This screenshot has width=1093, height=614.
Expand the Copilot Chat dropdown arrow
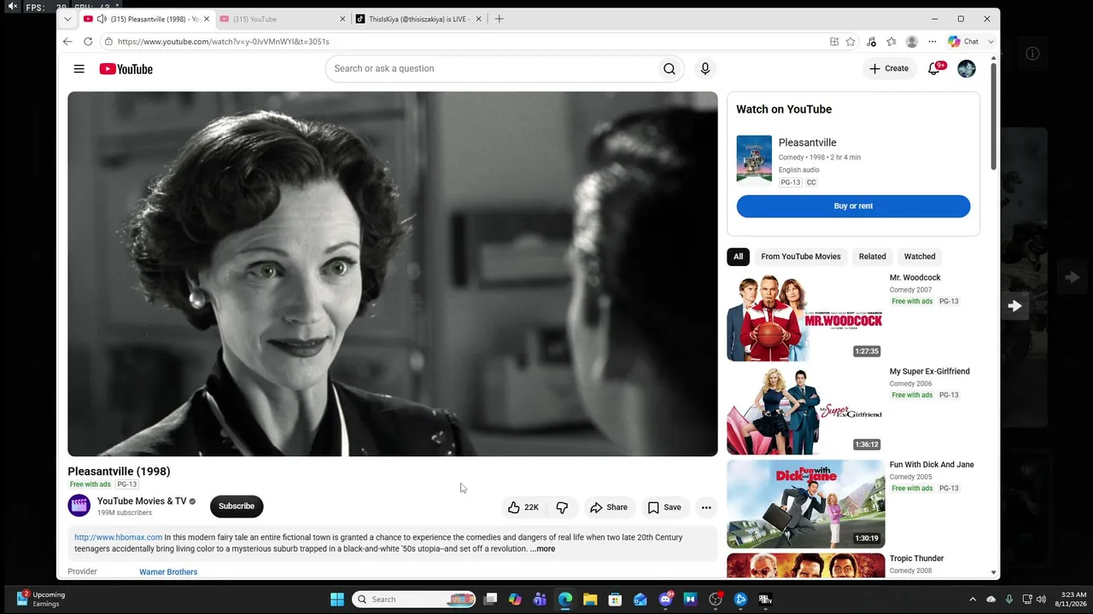tap(991, 41)
